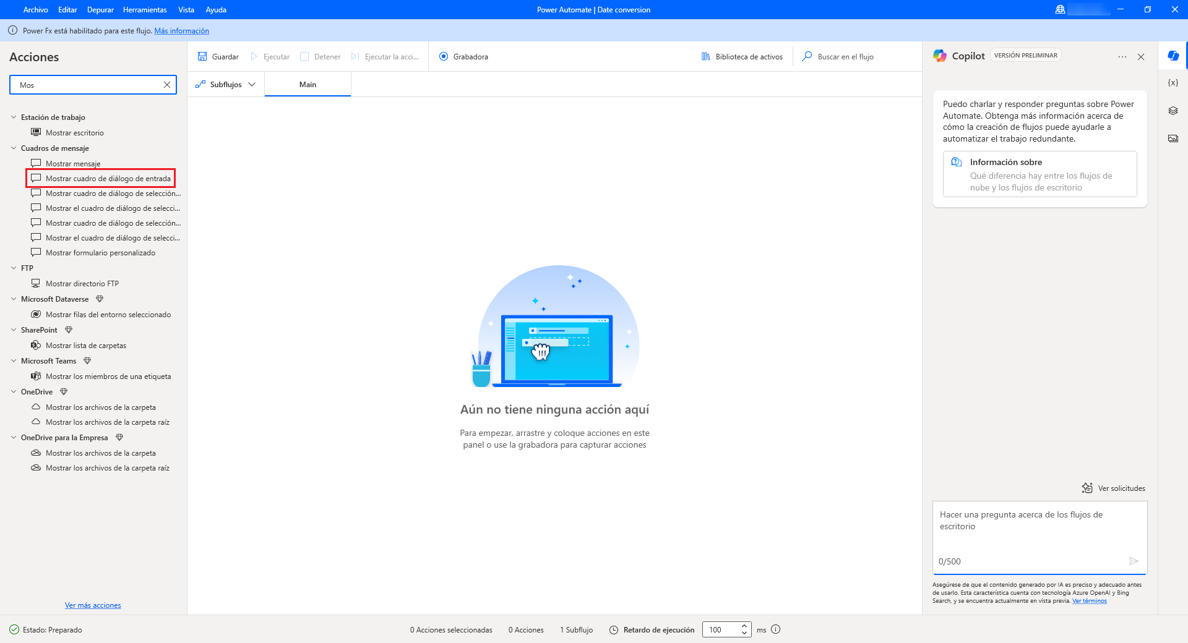Open the images panel icon

(x=1173, y=138)
